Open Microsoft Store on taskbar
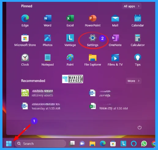The height and width of the screenshot is (150, 158). (113, 144)
